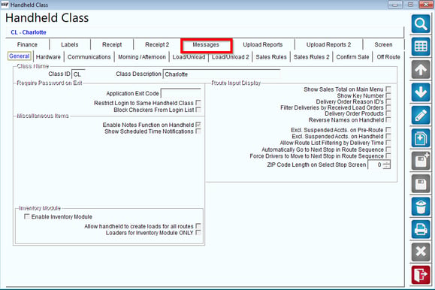Check Loaders for Inventory Module ONLY
Screen dimensions: 435x290
tap(198, 233)
